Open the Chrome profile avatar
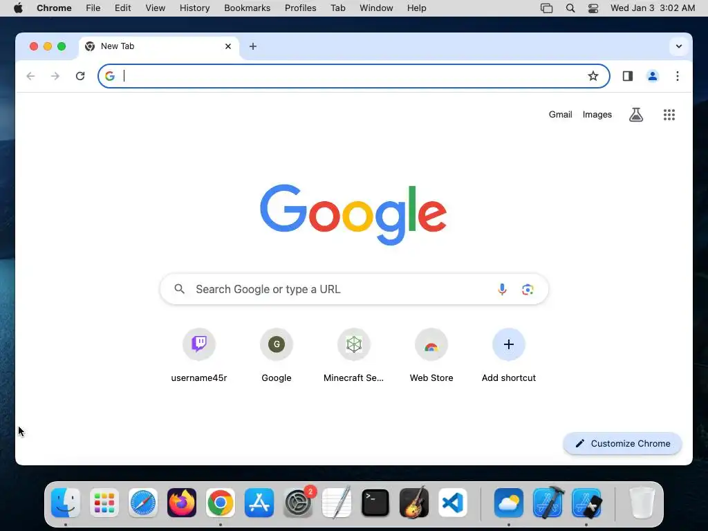This screenshot has width=708, height=531. pos(653,76)
